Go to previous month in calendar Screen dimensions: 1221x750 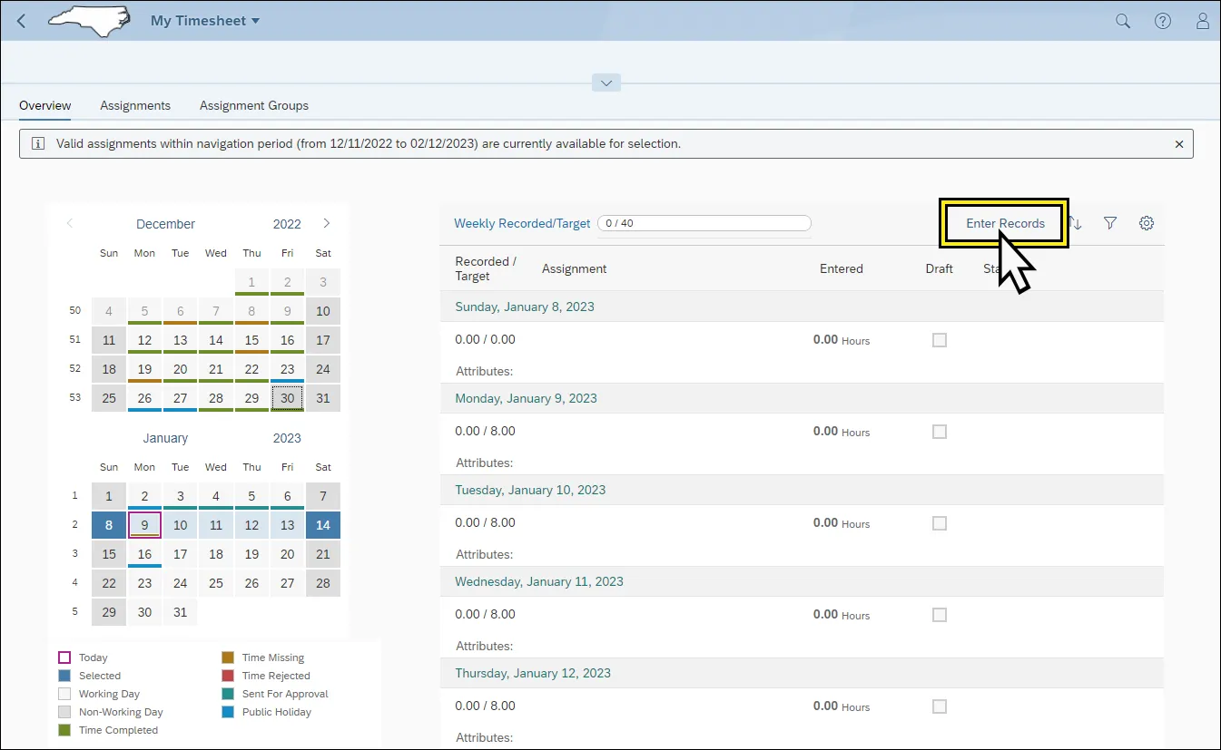click(x=70, y=223)
